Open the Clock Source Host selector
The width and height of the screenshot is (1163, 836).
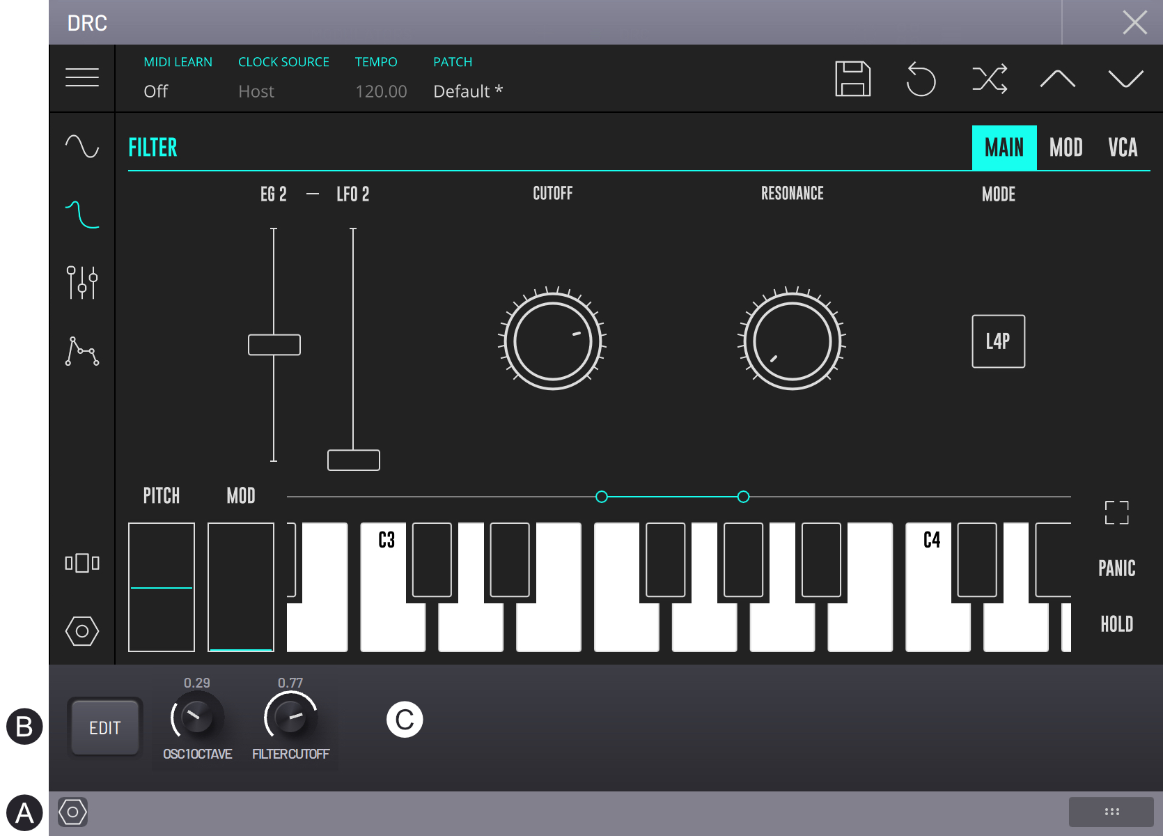point(256,91)
